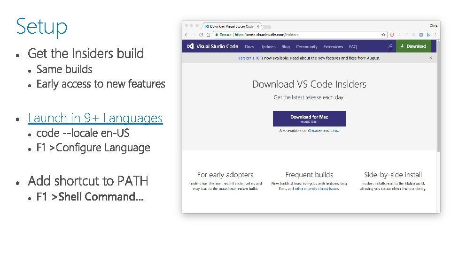Click the Visual Studio Code logo
451x253 pixels.
pyautogui.click(x=212, y=46)
